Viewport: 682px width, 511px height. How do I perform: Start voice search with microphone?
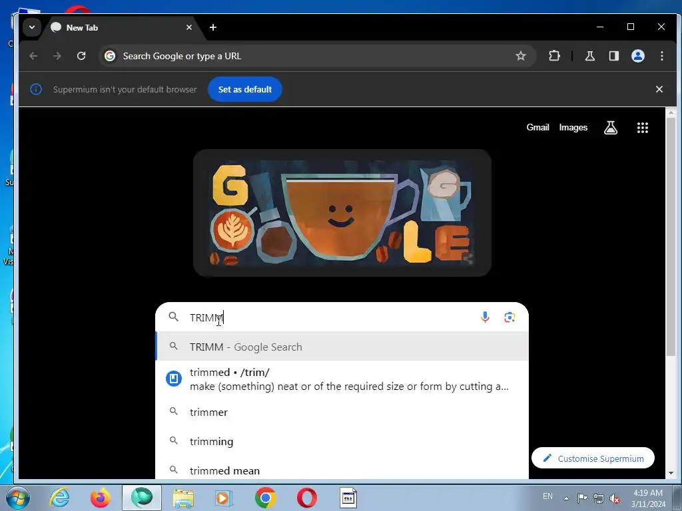[x=485, y=317]
